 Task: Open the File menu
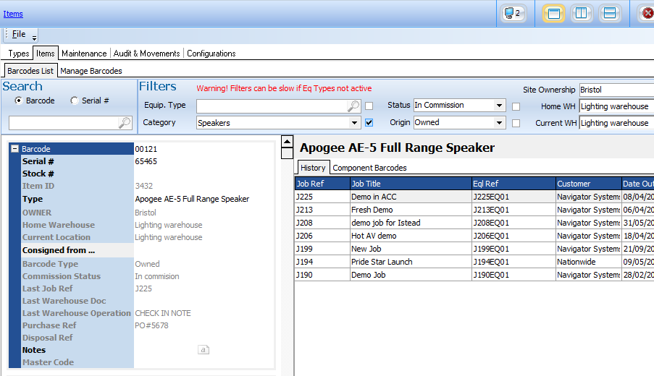click(x=19, y=34)
